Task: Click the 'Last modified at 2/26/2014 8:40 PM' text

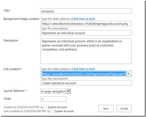Action: point(25,111)
